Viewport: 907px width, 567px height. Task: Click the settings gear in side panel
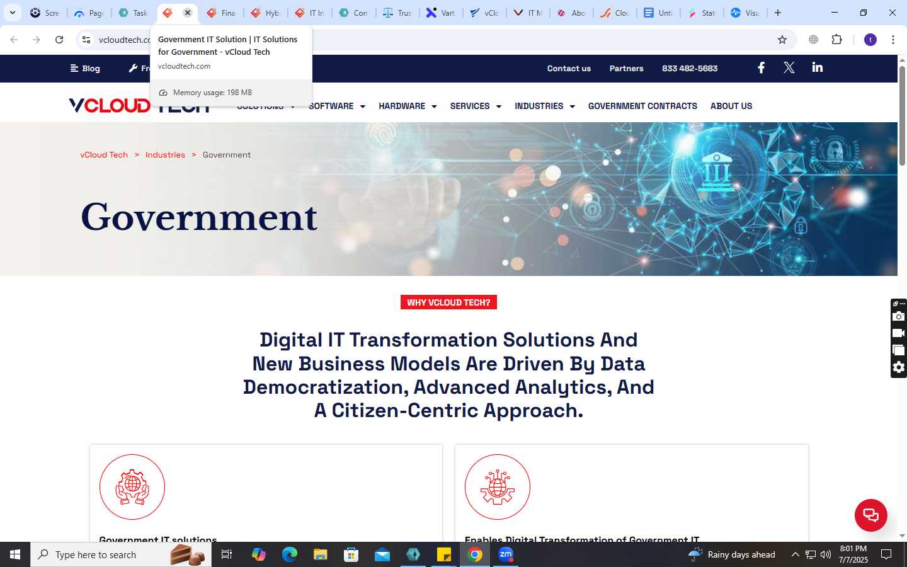[x=899, y=367]
